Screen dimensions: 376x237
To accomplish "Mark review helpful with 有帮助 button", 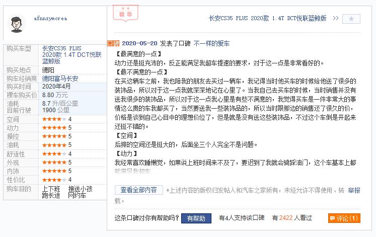I will pyautogui.click(x=196, y=218).
